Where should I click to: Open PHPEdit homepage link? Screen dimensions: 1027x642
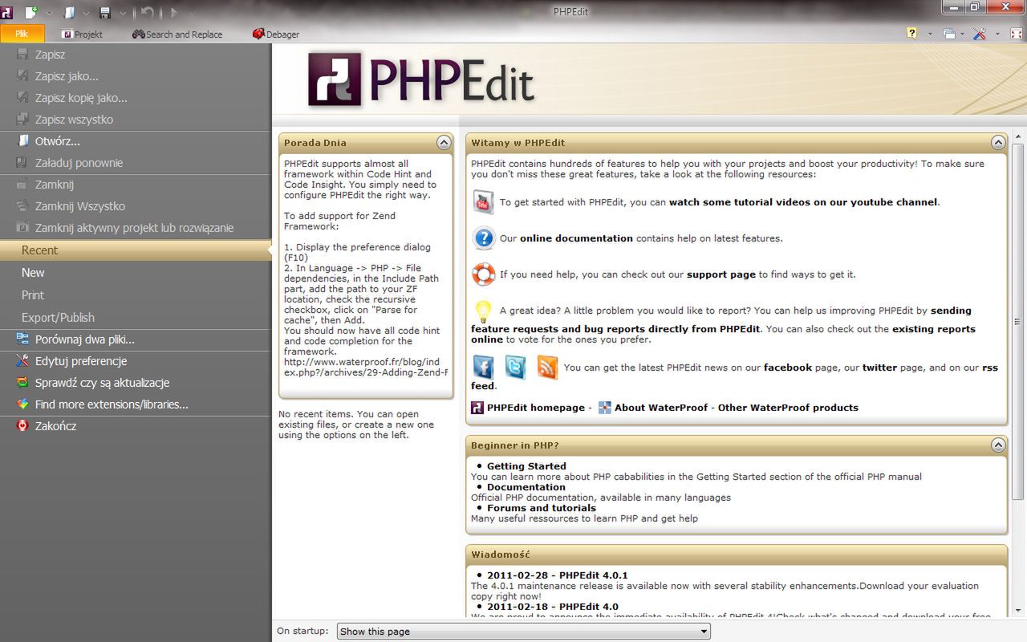pyautogui.click(x=536, y=408)
